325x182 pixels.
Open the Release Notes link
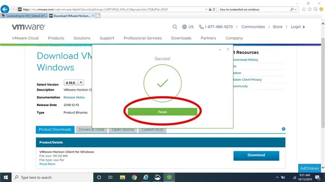(x=74, y=97)
